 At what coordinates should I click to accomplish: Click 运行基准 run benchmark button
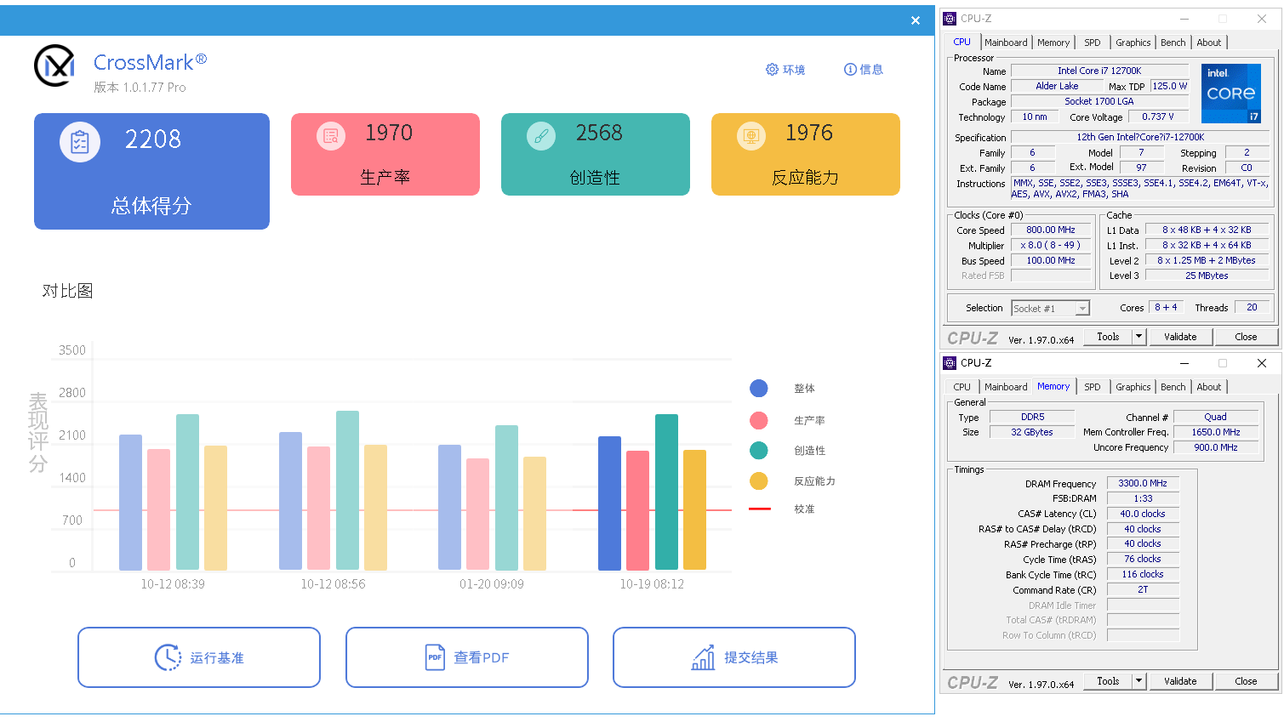(199, 657)
